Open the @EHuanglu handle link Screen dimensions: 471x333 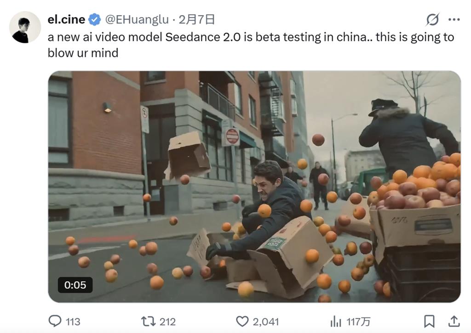(137, 19)
